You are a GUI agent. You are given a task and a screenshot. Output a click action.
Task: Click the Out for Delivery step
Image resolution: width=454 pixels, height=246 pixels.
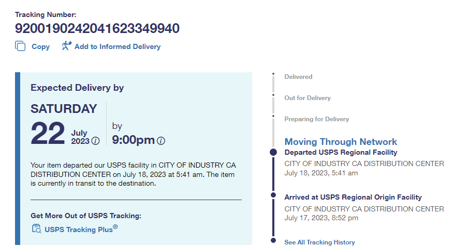coord(307,98)
